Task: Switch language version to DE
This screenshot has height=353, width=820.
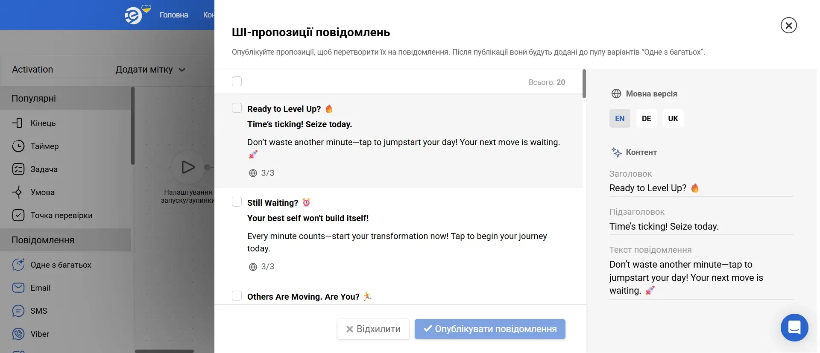Action: pyautogui.click(x=646, y=118)
